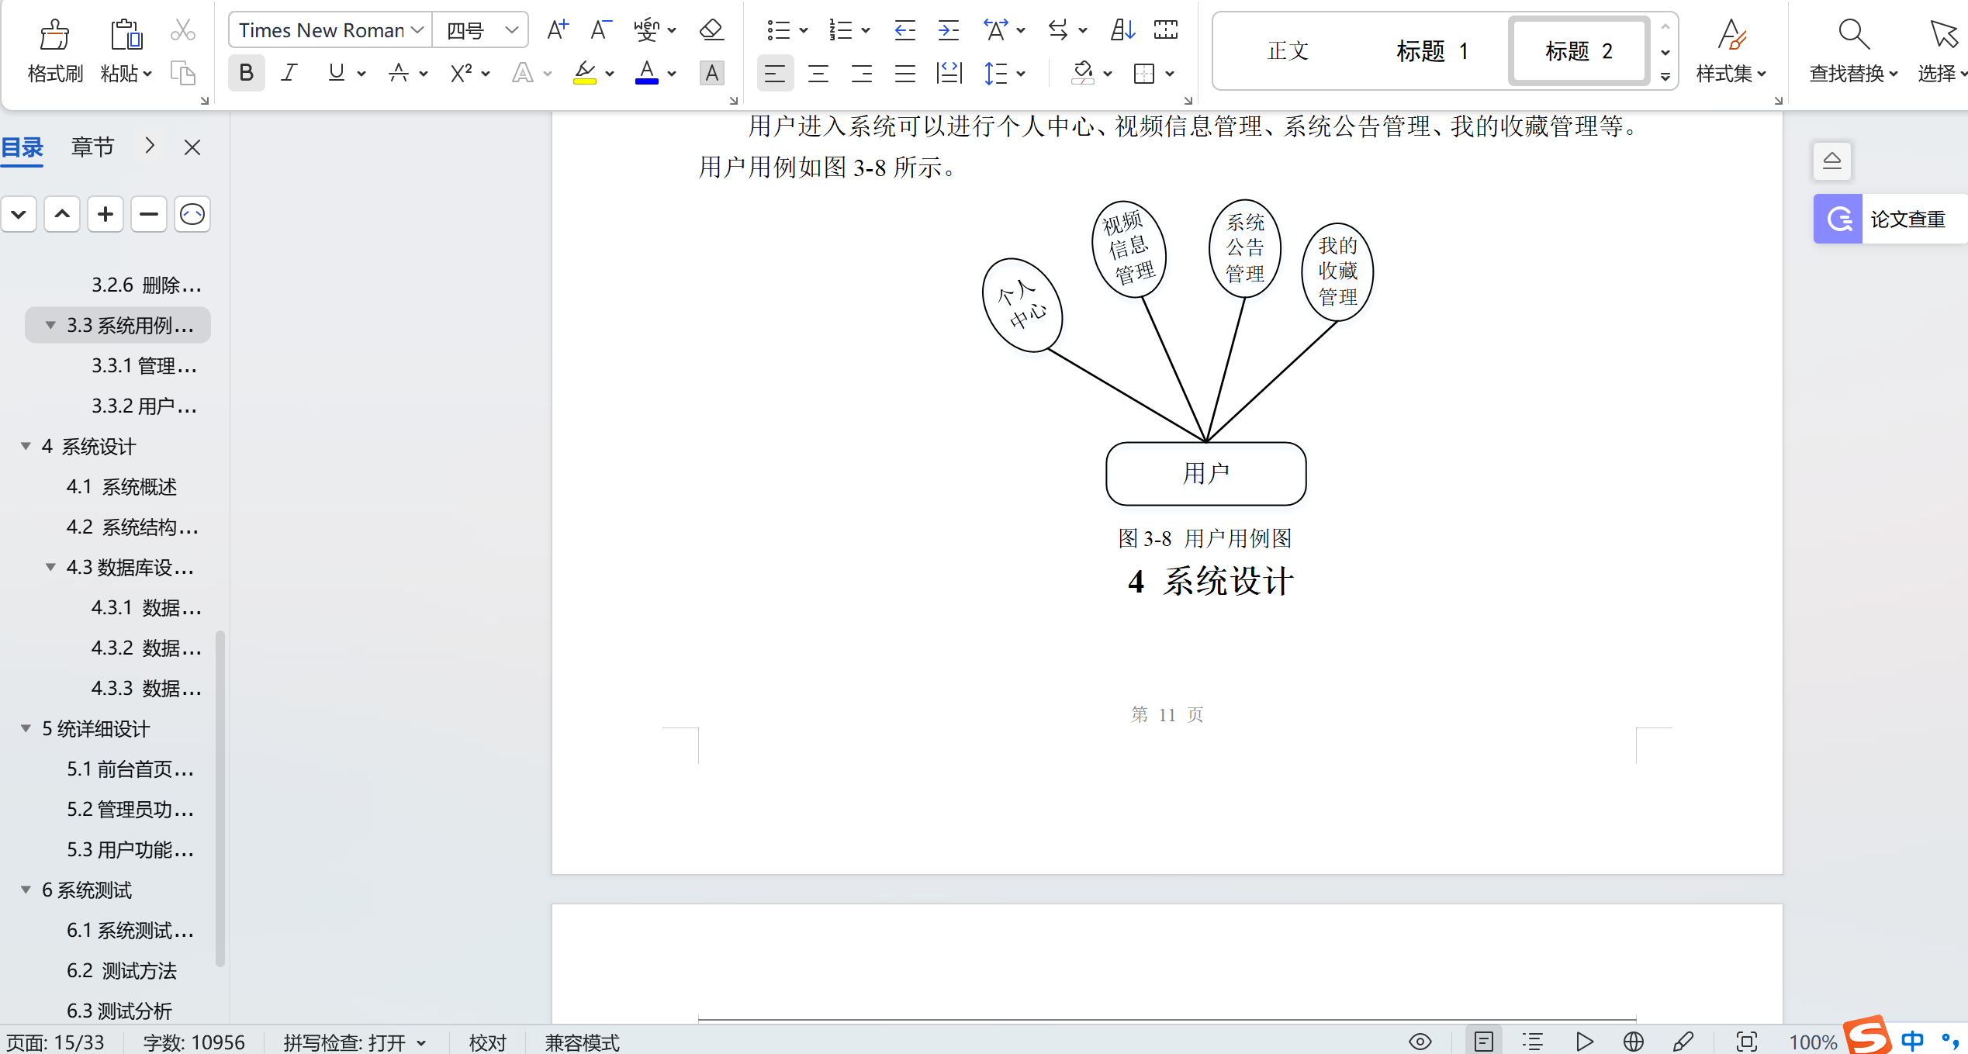Show more navigation pane tabs arrow
The width and height of the screenshot is (1968, 1054).
pos(150,146)
